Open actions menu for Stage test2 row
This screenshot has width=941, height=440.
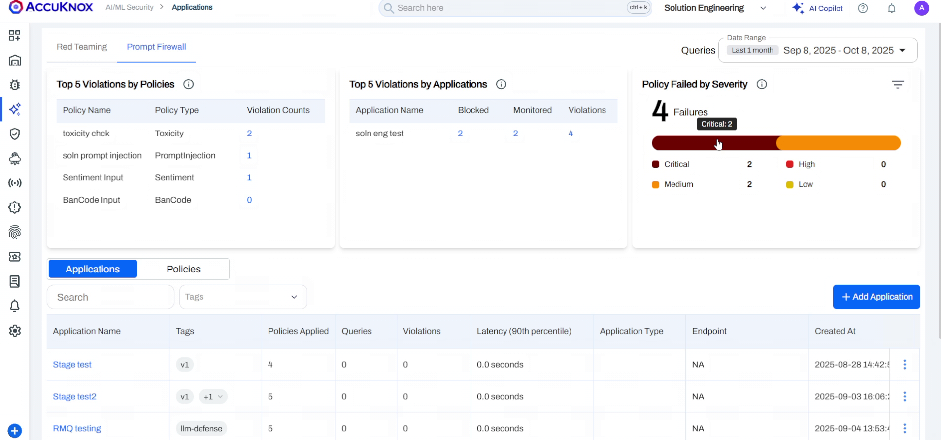click(x=905, y=397)
